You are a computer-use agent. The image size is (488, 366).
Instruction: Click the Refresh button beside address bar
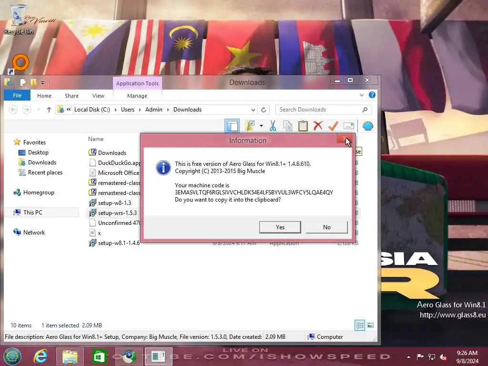point(264,110)
